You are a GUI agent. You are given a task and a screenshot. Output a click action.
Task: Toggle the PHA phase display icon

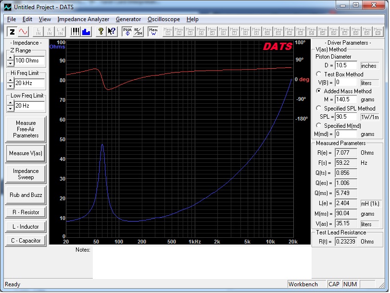127,32
